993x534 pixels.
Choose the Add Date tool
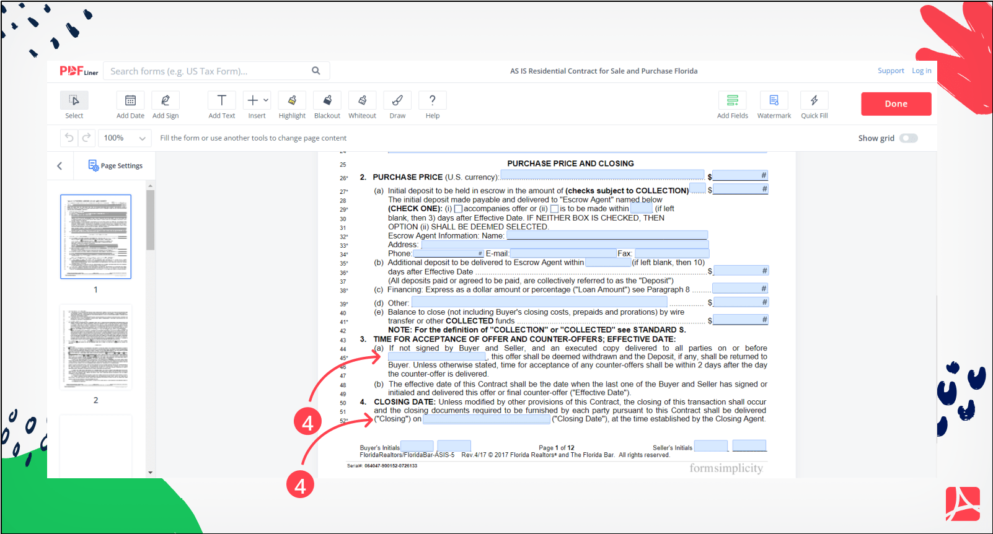130,100
